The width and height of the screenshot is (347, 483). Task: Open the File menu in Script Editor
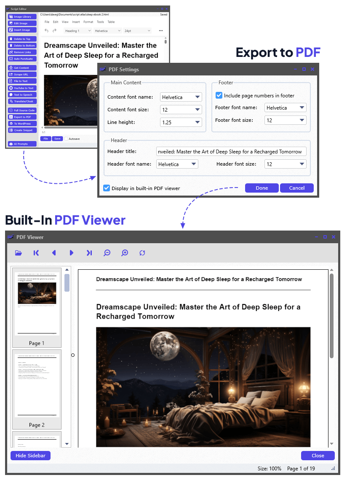point(47,22)
